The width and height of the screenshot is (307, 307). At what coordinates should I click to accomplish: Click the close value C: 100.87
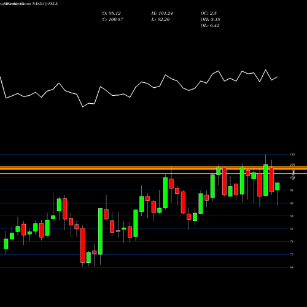[x=113, y=20]
